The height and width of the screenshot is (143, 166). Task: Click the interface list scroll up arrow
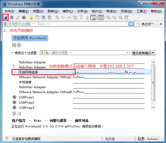pos(153,62)
